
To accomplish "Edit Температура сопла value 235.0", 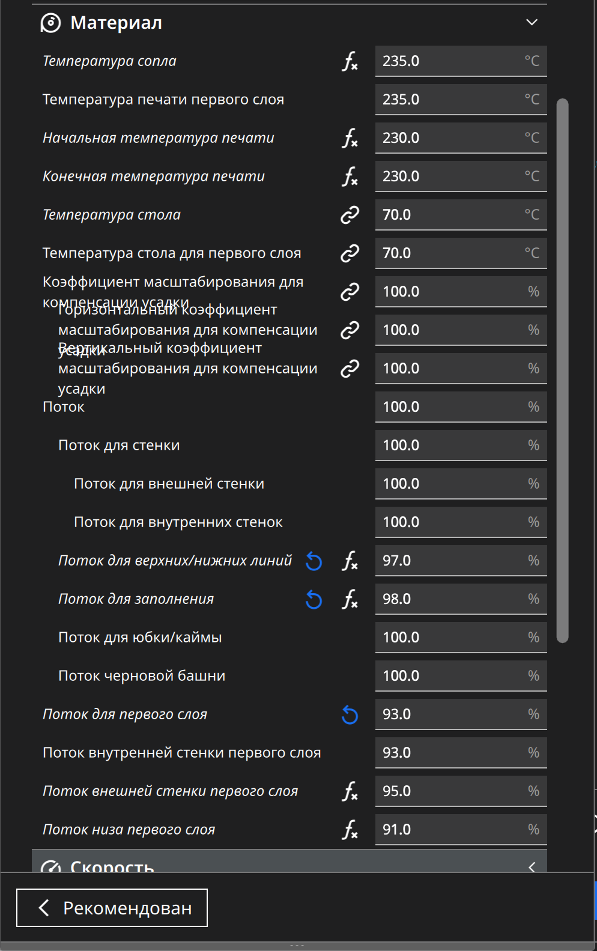I will (x=461, y=61).
